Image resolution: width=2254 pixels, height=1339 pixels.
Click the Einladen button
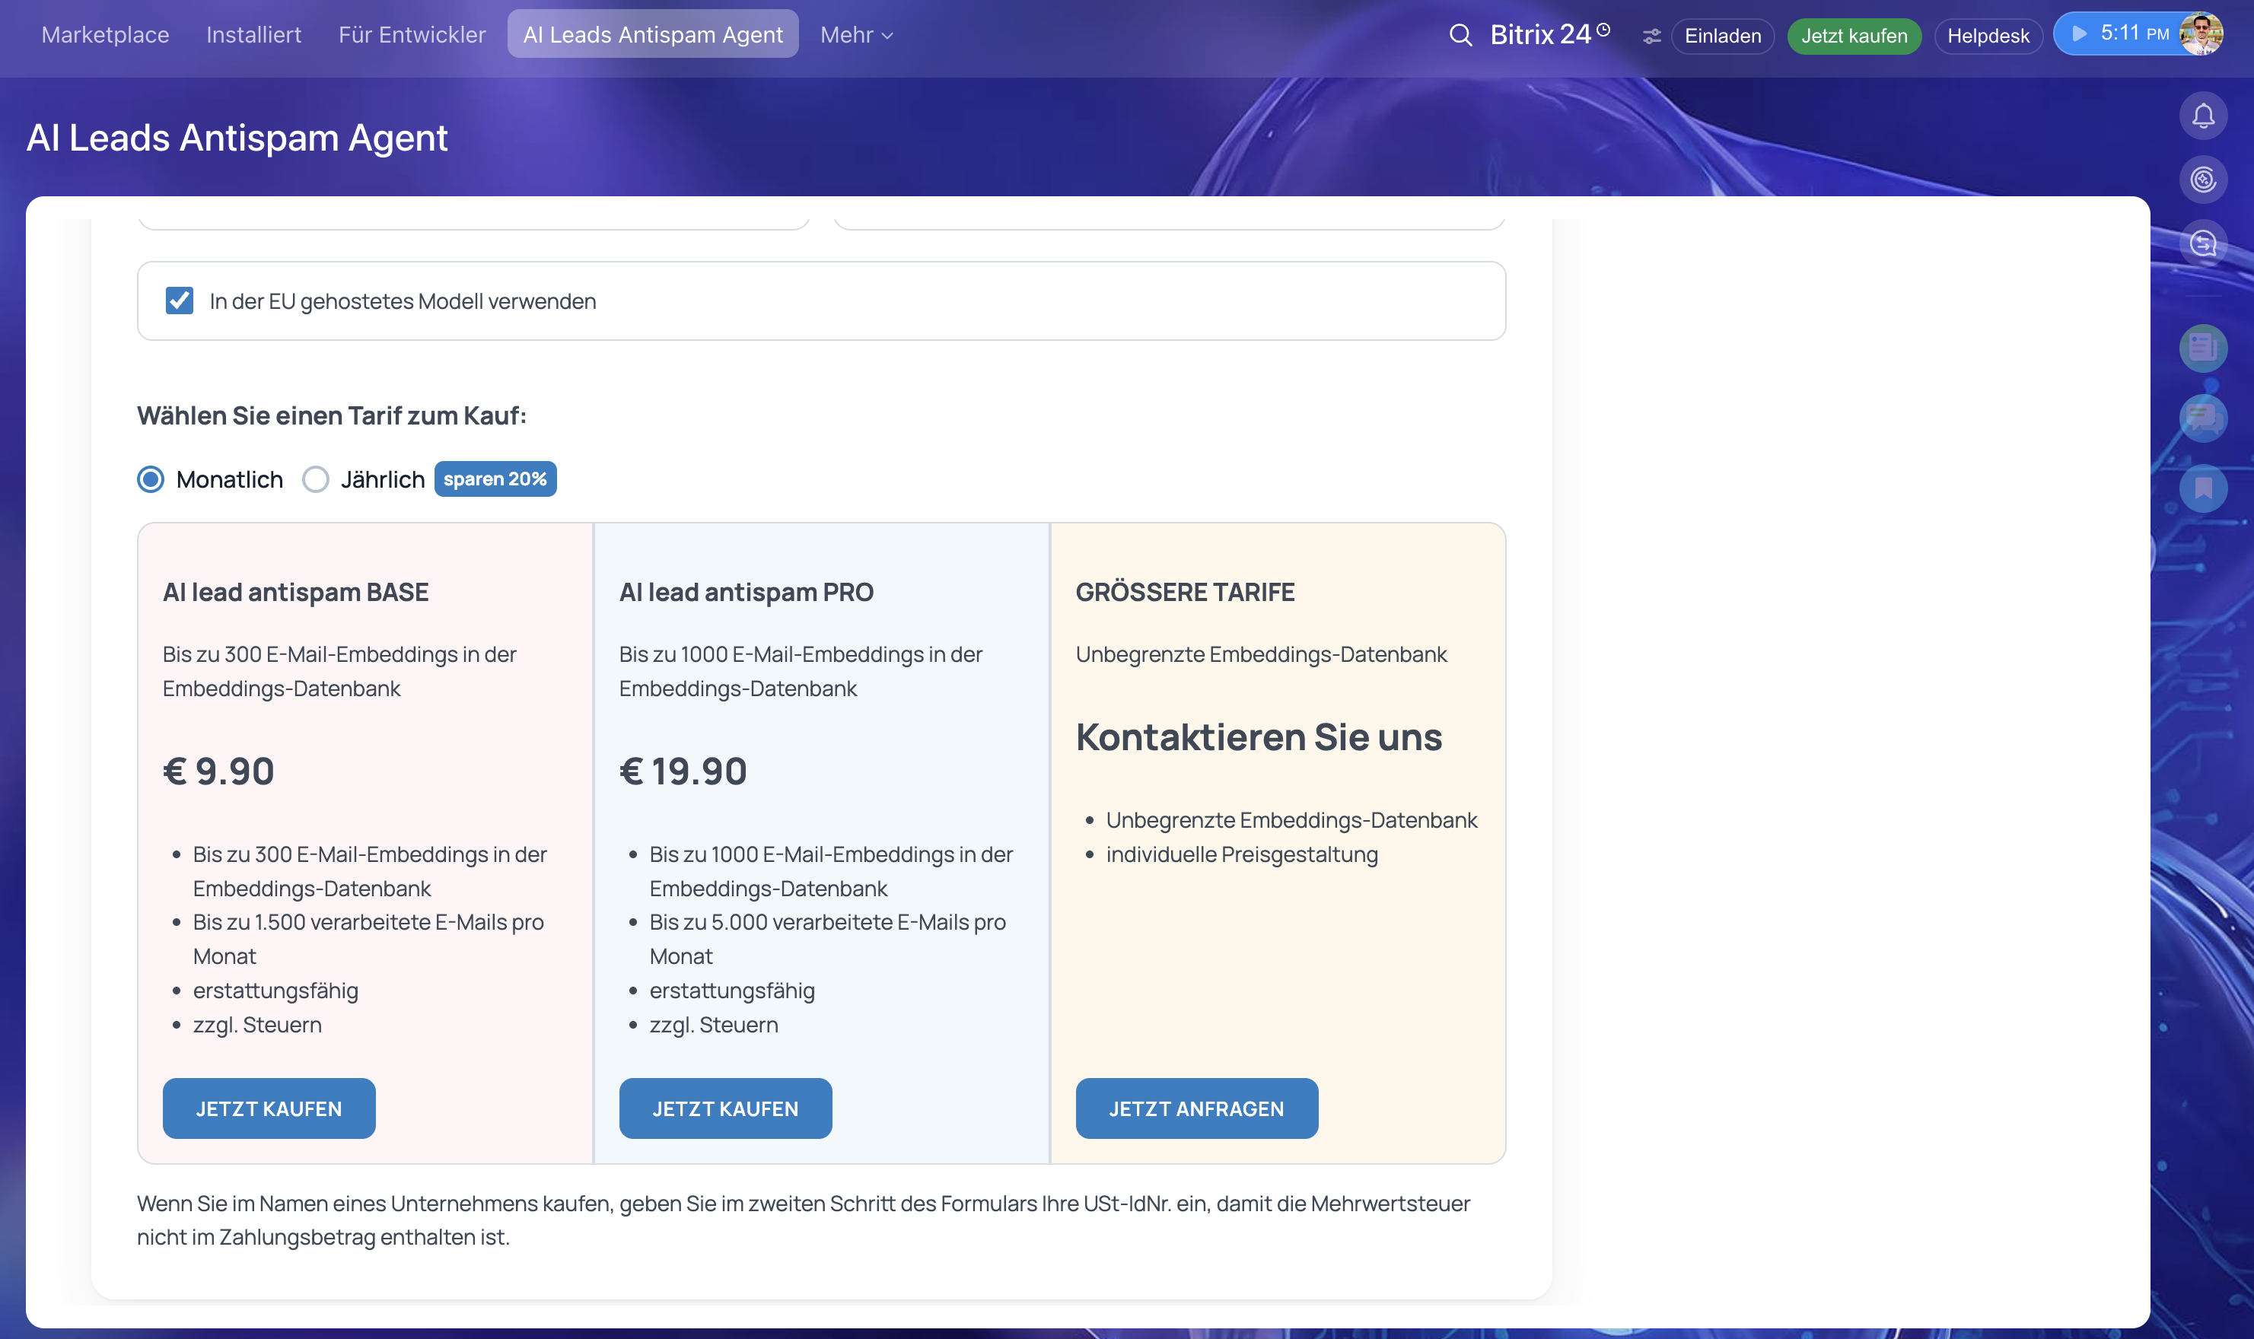pyautogui.click(x=1723, y=36)
